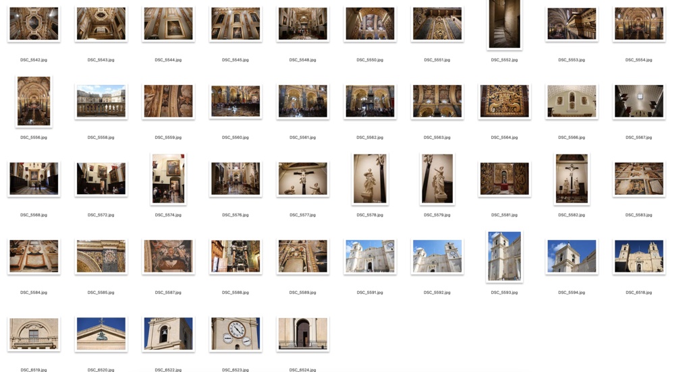The width and height of the screenshot is (691, 372).
Task: Click file name text DSC_5553.jpg
Action: click(572, 60)
